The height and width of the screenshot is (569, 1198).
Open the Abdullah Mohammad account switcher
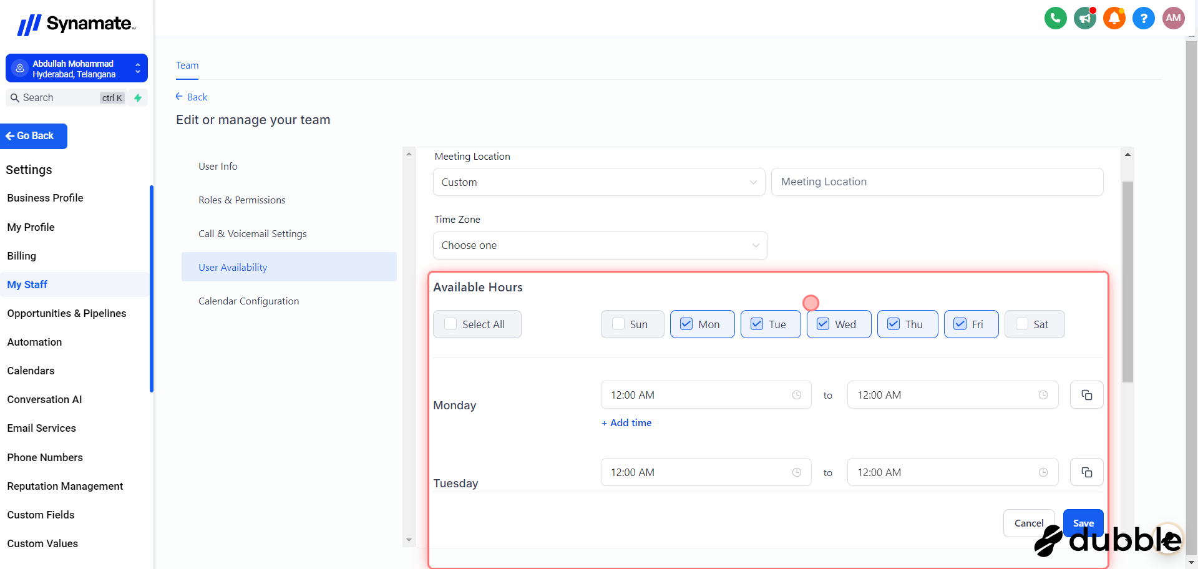tap(77, 69)
